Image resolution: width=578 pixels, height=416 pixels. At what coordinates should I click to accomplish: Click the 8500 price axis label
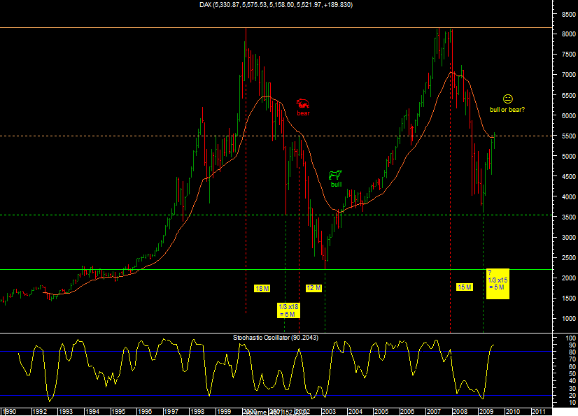pyautogui.click(x=569, y=15)
